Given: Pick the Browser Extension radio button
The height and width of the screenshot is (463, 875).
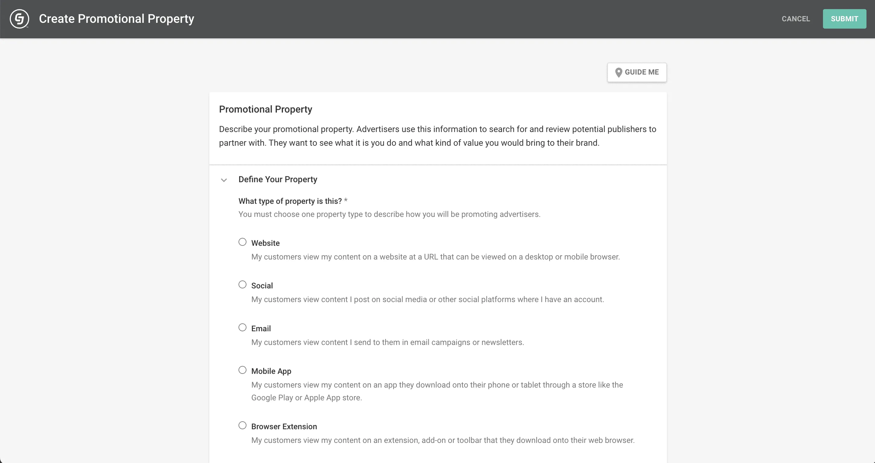Looking at the screenshot, I should click(x=242, y=425).
